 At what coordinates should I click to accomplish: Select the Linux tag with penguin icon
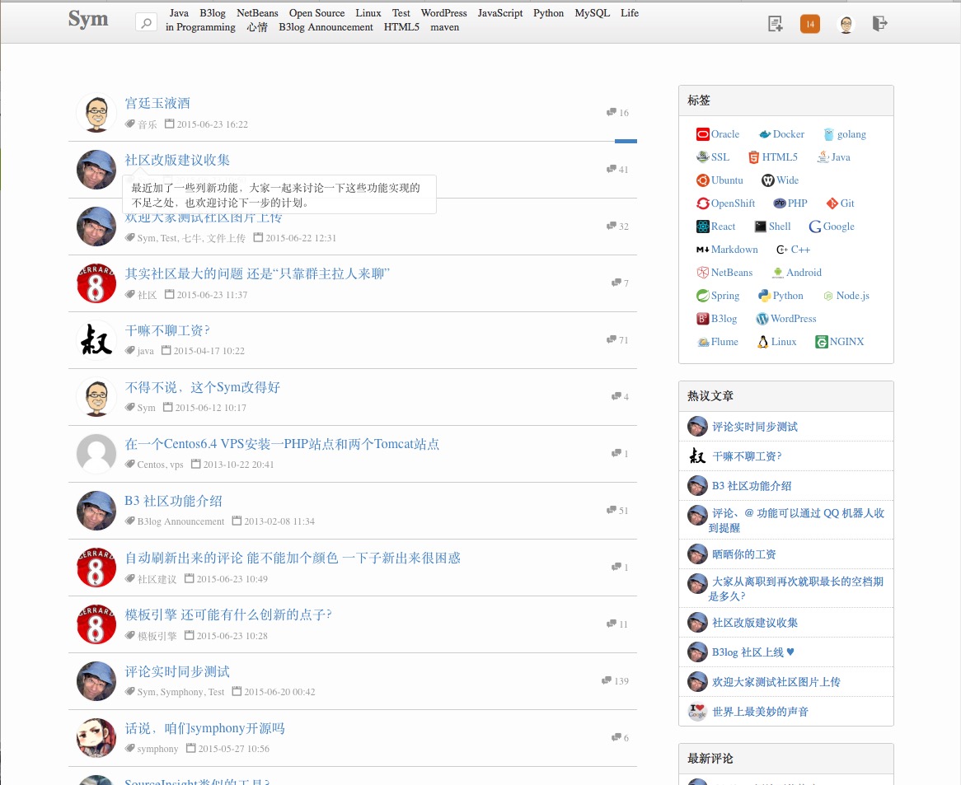(x=776, y=342)
